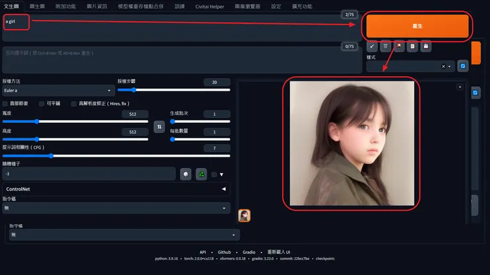Expand the ControlNet section
The image size is (490, 275).
(117, 189)
